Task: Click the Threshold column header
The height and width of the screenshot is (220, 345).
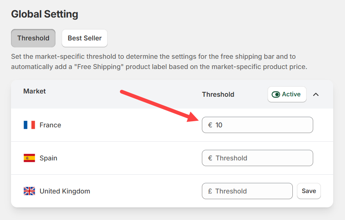Action: (x=218, y=94)
